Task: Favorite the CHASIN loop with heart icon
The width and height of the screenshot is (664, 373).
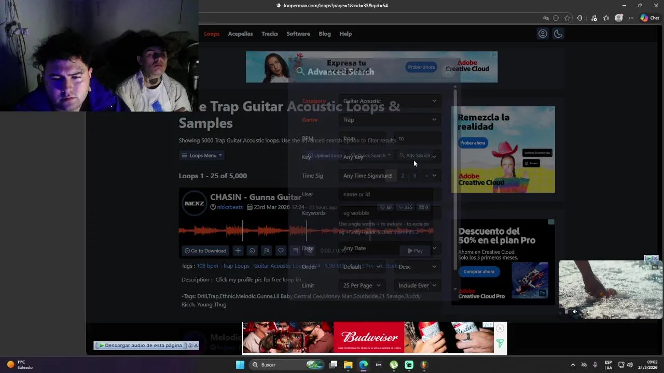Action: click(x=281, y=251)
